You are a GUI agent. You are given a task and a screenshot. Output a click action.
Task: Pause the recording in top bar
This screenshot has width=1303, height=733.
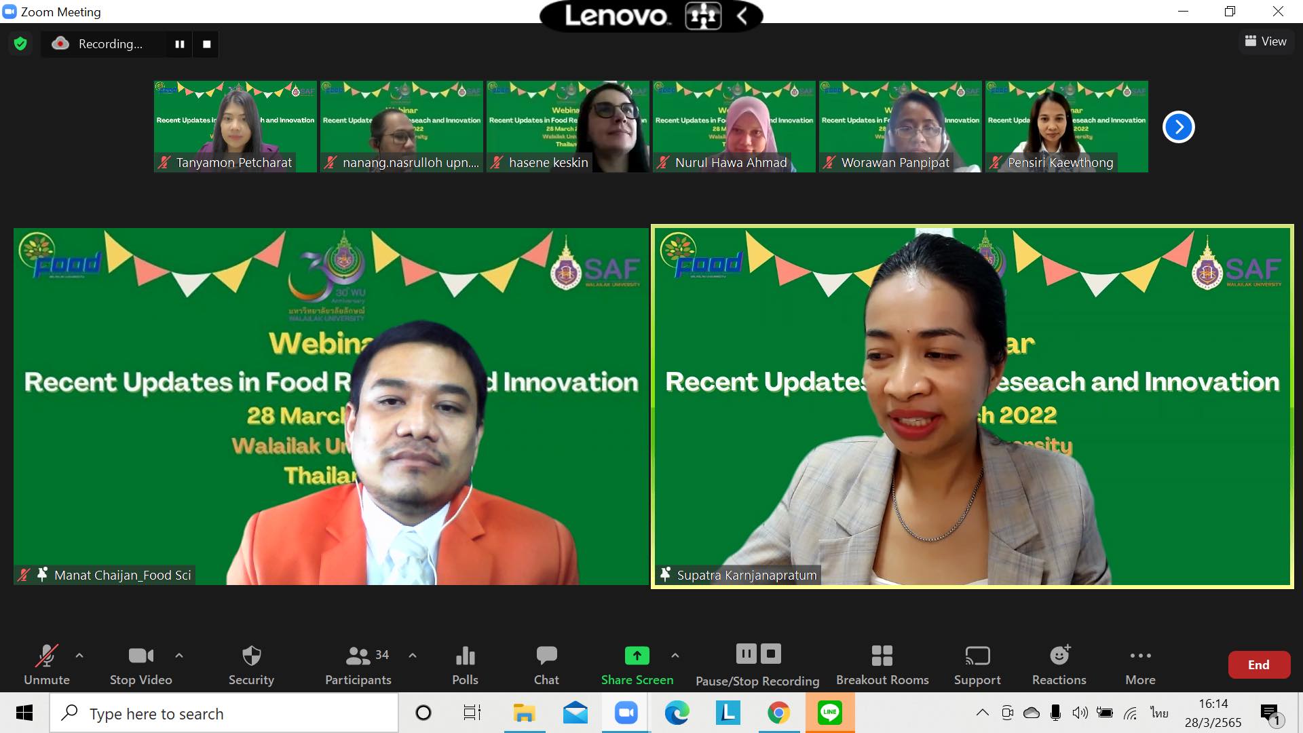pos(180,44)
